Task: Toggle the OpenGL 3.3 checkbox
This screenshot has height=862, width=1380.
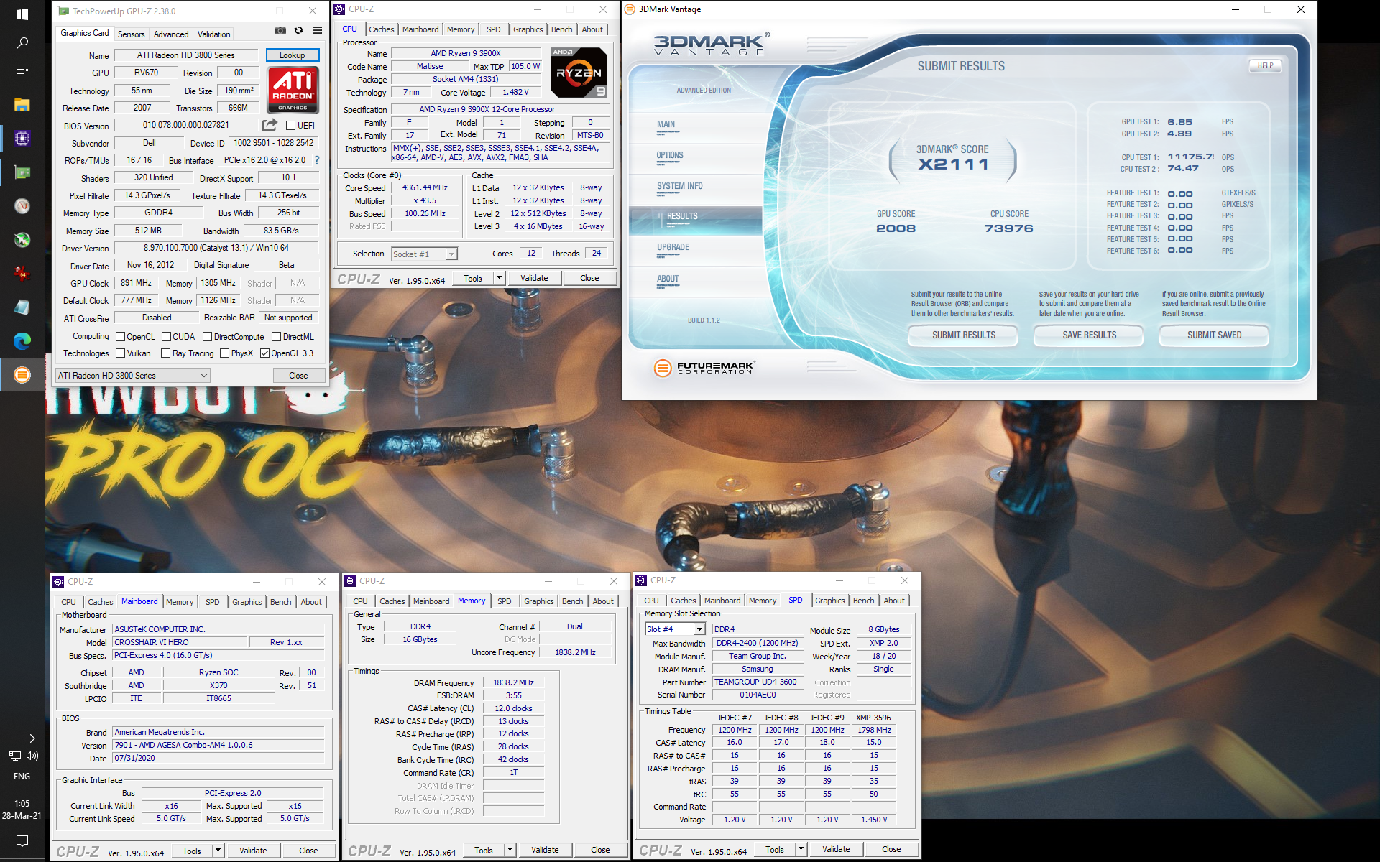Action: point(264,353)
